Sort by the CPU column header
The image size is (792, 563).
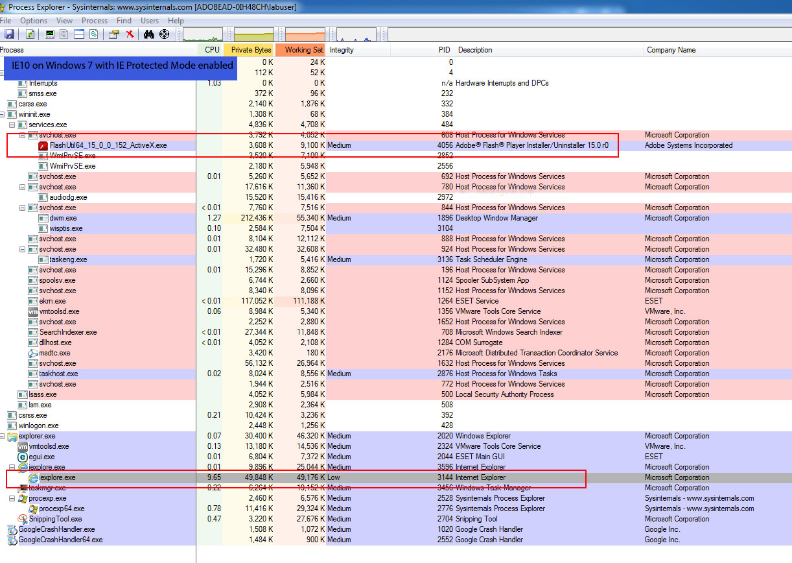pyautogui.click(x=210, y=50)
